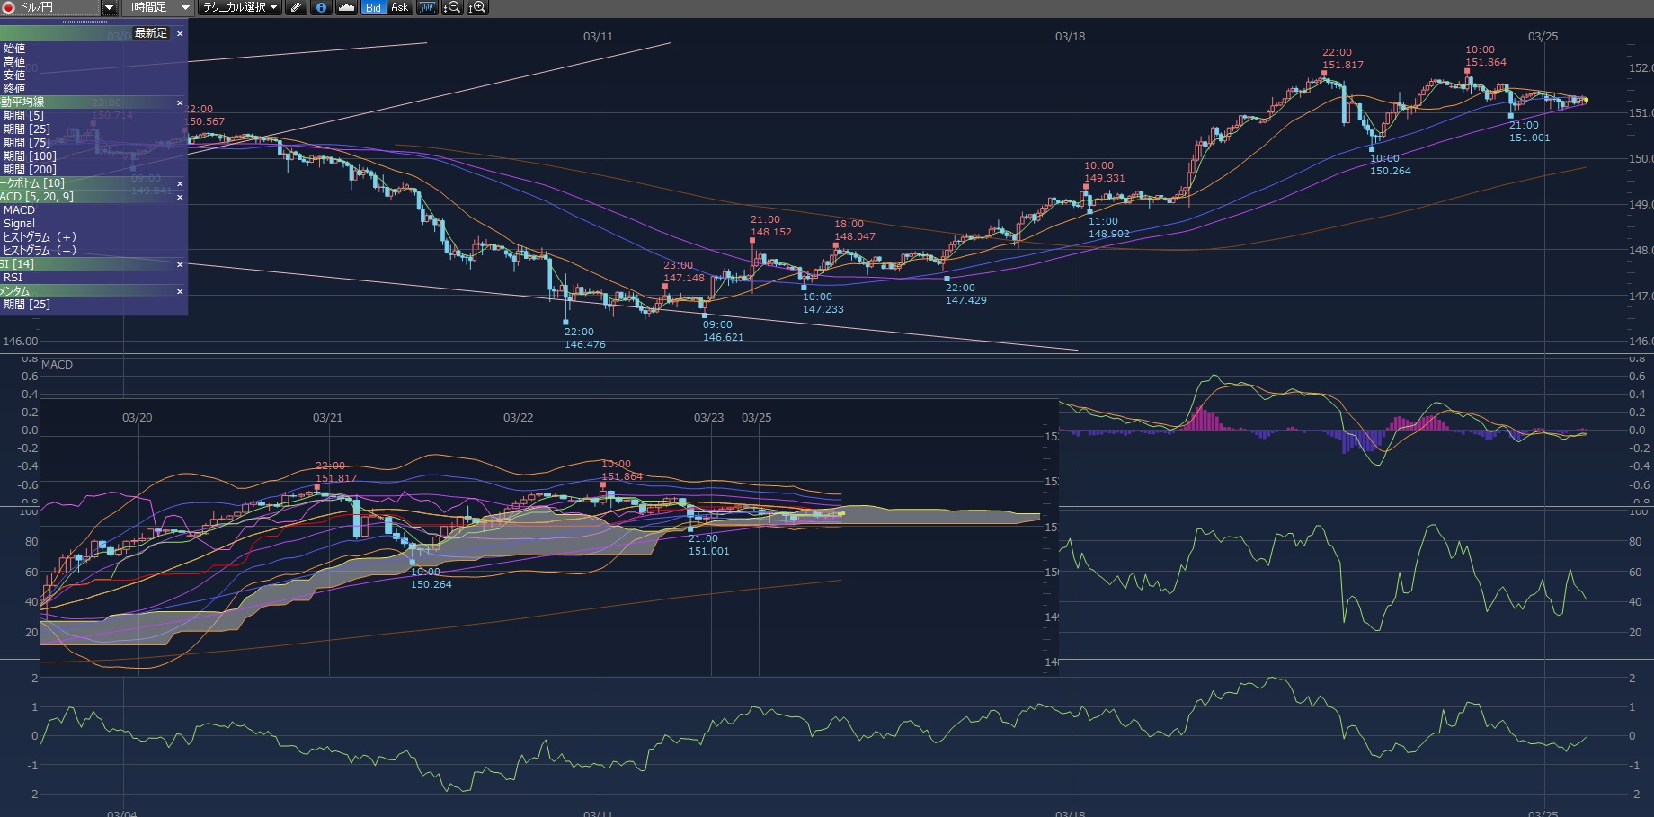Expand the 1時間足 timeframe dropdown

185,7
